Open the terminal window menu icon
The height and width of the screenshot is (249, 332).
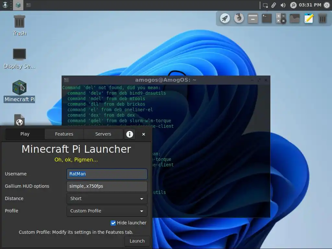point(66,80)
